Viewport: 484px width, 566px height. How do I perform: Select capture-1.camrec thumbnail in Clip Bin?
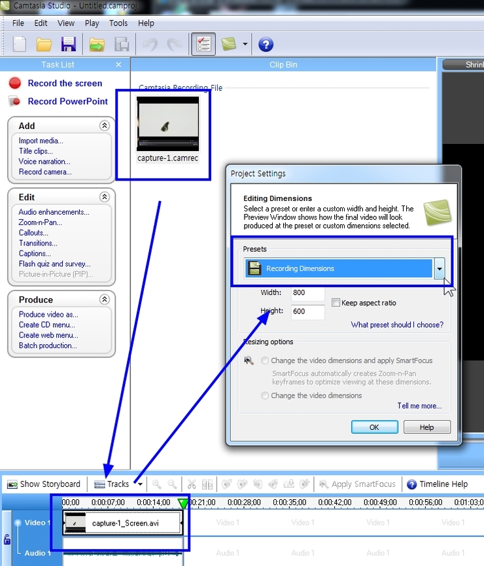click(x=167, y=124)
